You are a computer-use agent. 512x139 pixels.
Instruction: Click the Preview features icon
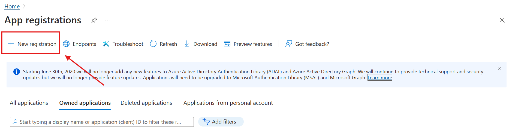click(x=227, y=44)
